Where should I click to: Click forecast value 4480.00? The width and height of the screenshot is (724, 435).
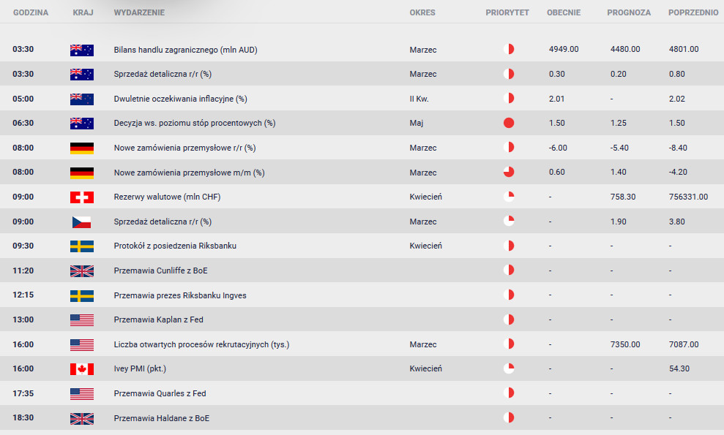tap(625, 50)
